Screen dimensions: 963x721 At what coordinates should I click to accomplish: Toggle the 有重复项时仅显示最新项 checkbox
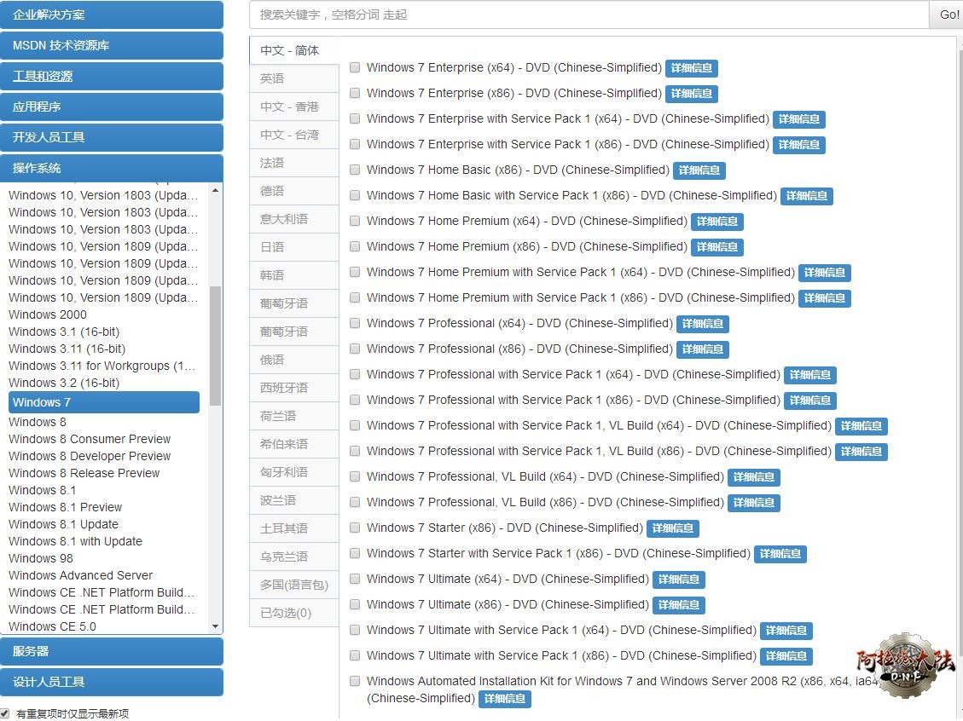tap(5, 713)
